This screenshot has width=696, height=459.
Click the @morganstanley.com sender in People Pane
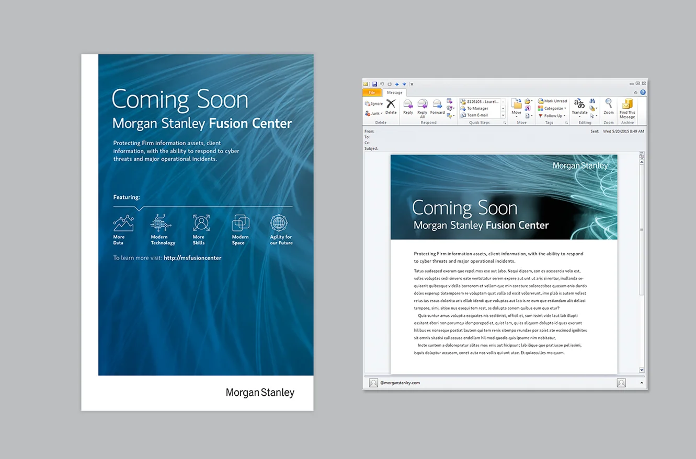400,383
